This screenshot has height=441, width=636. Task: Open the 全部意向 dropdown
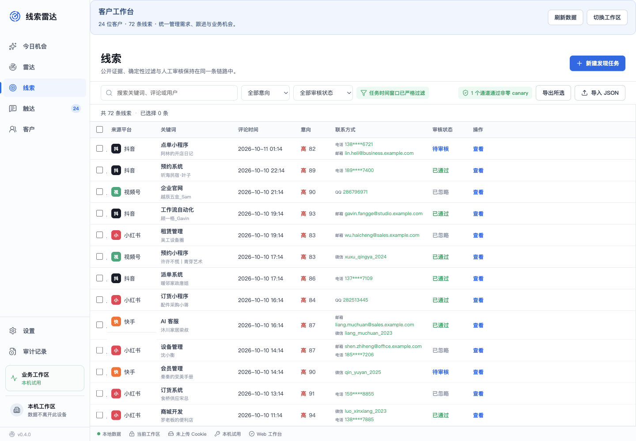pyautogui.click(x=265, y=93)
